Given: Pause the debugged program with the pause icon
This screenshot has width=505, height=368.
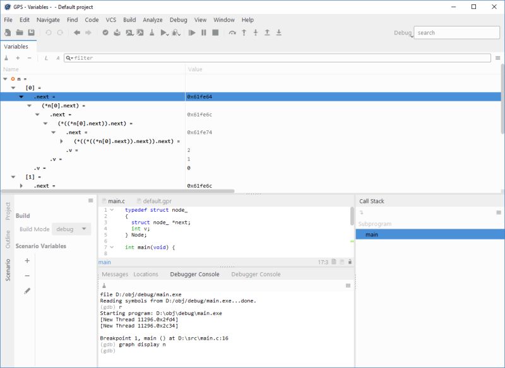Looking at the screenshot, I should point(203,33).
